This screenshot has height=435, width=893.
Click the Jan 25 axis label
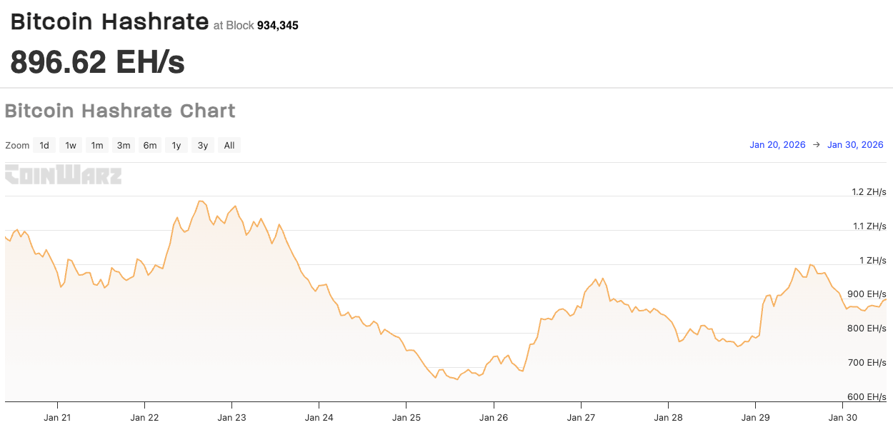click(x=406, y=417)
